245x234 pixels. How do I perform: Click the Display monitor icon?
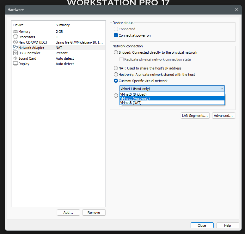tap(15, 64)
